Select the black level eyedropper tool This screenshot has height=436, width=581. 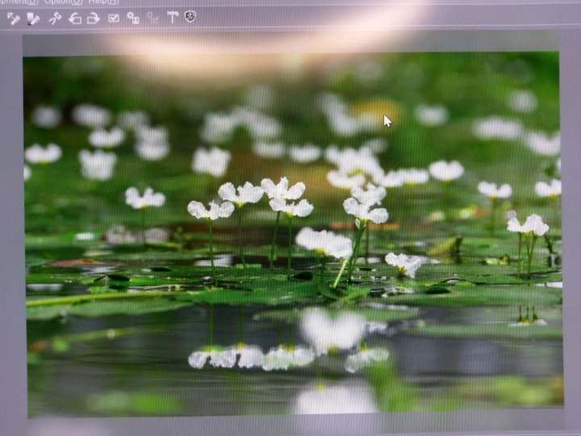[33, 19]
